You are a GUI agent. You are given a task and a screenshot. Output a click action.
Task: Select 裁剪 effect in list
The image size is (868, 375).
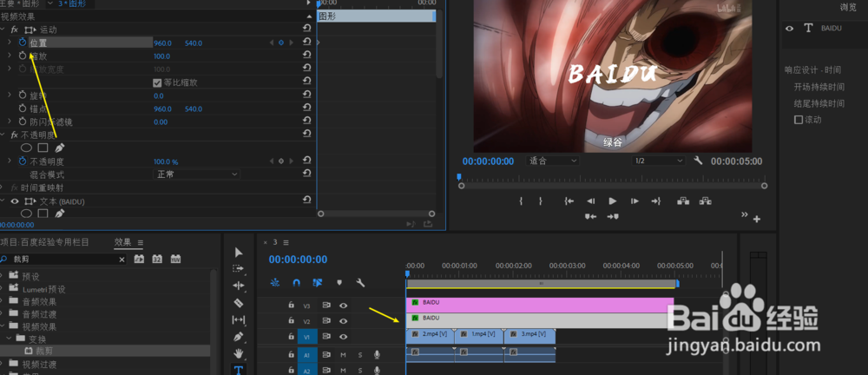[x=43, y=351]
